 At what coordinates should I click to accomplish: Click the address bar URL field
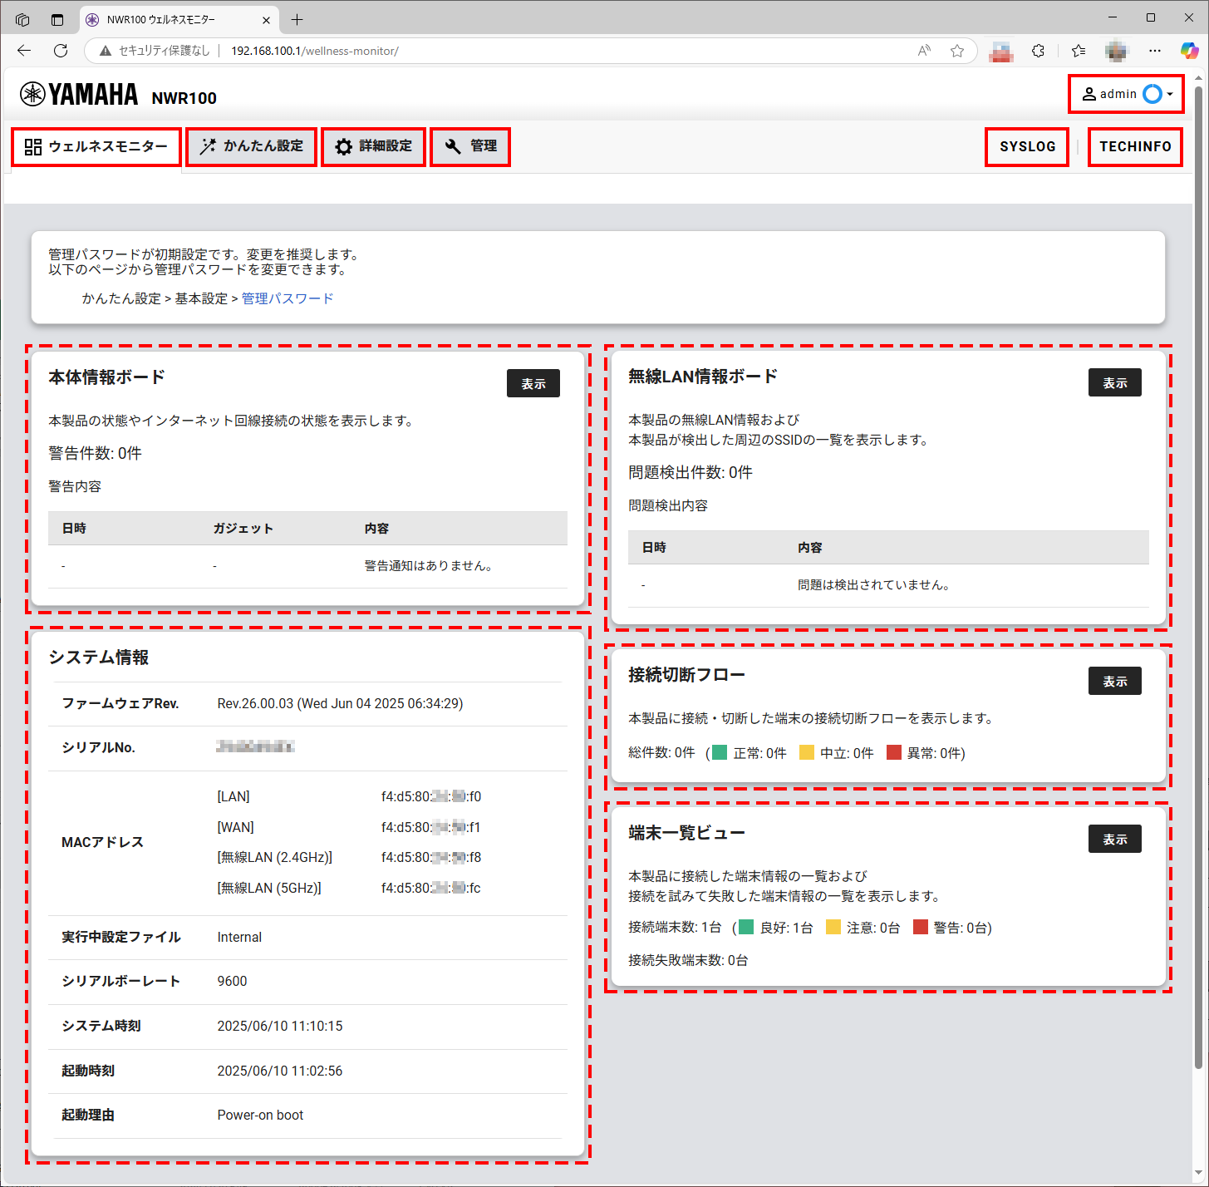pyautogui.click(x=499, y=51)
